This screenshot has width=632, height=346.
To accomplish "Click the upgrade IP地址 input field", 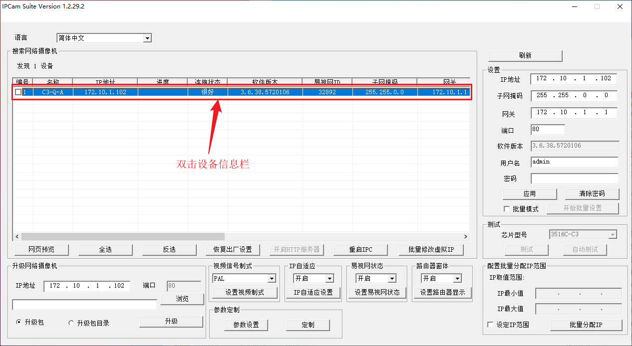I will [x=87, y=286].
